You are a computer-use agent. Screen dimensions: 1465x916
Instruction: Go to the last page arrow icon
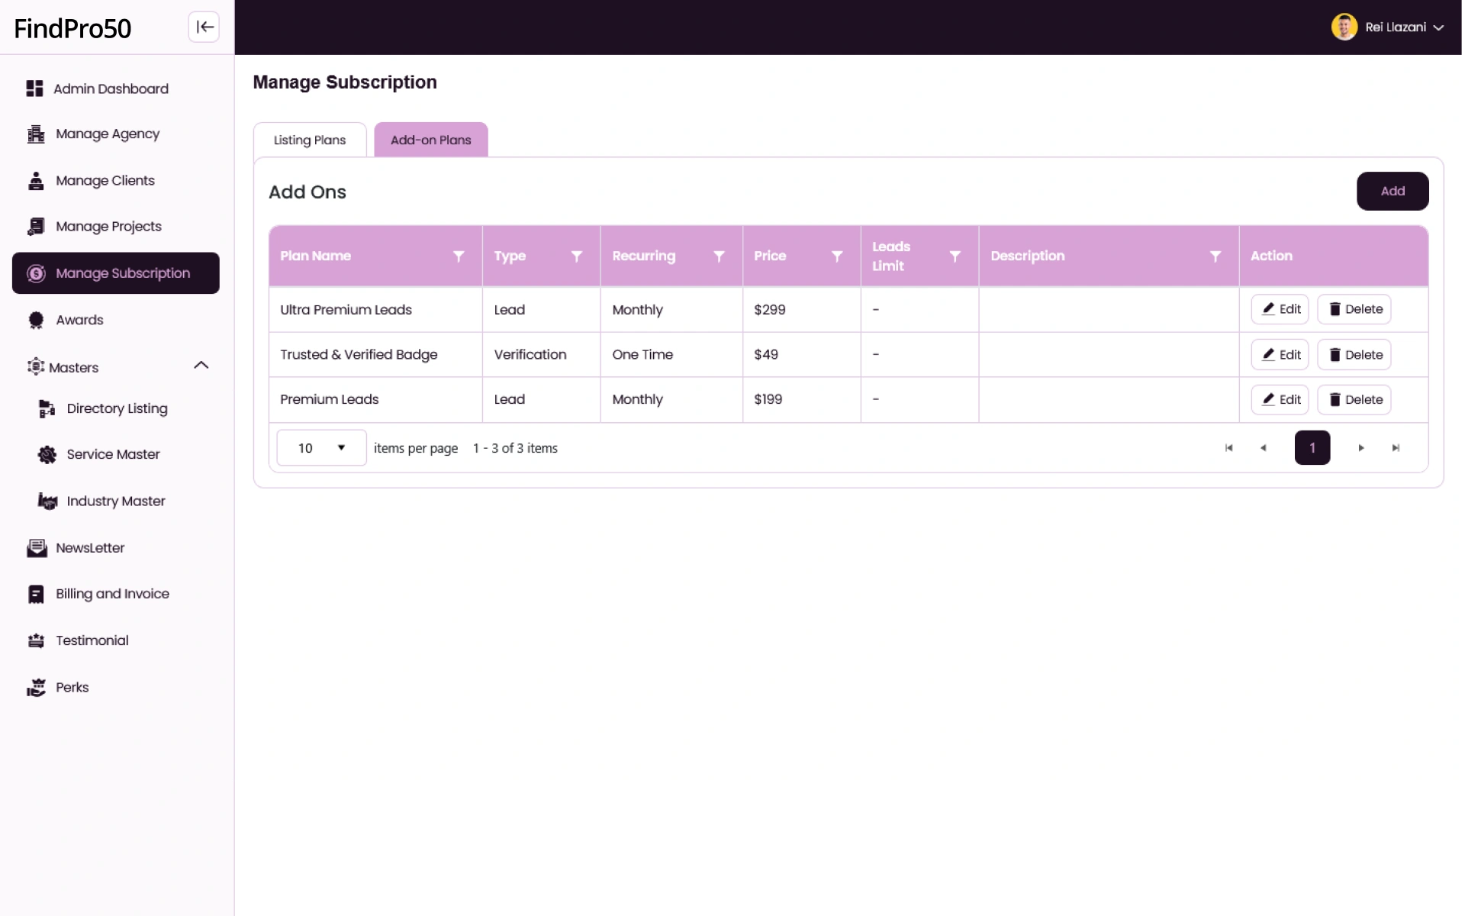point(1396,448)
